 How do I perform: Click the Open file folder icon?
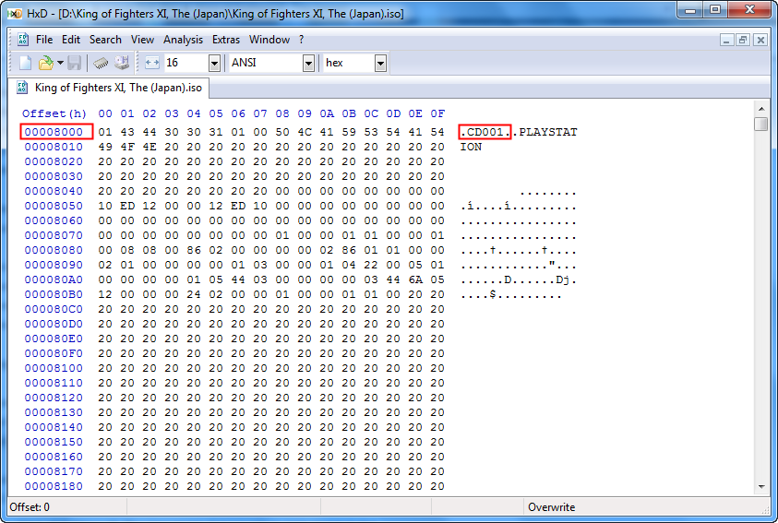point(45,63)
